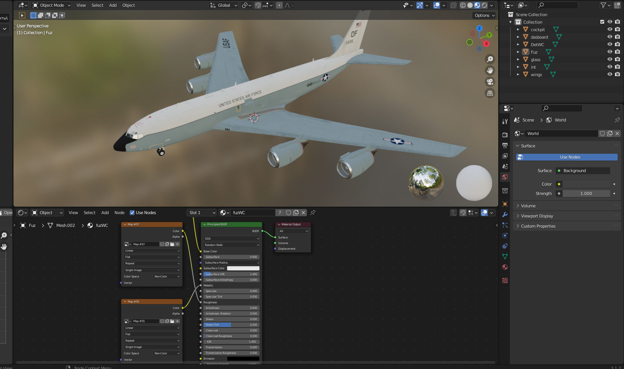The image size is (624, 369).
Task: Unlink the fuzWC material with X
Action: click(x=303, y=213)
